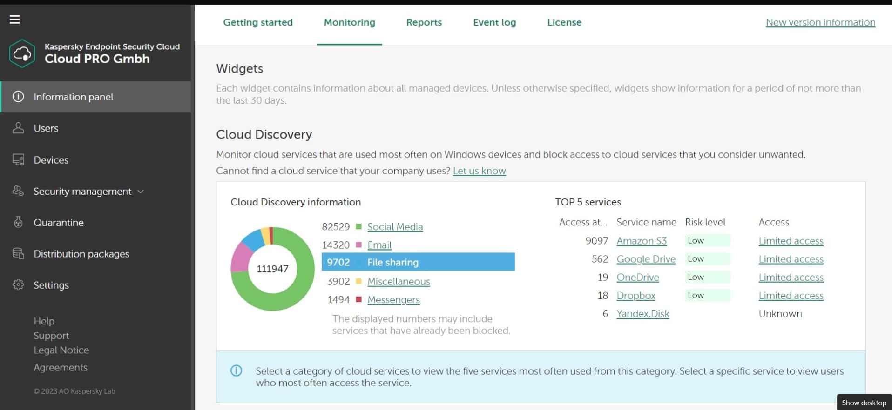Click the Low risk badge for Amazon S3
This screenshot has height=410, width=892.
[x=707, y=240]
